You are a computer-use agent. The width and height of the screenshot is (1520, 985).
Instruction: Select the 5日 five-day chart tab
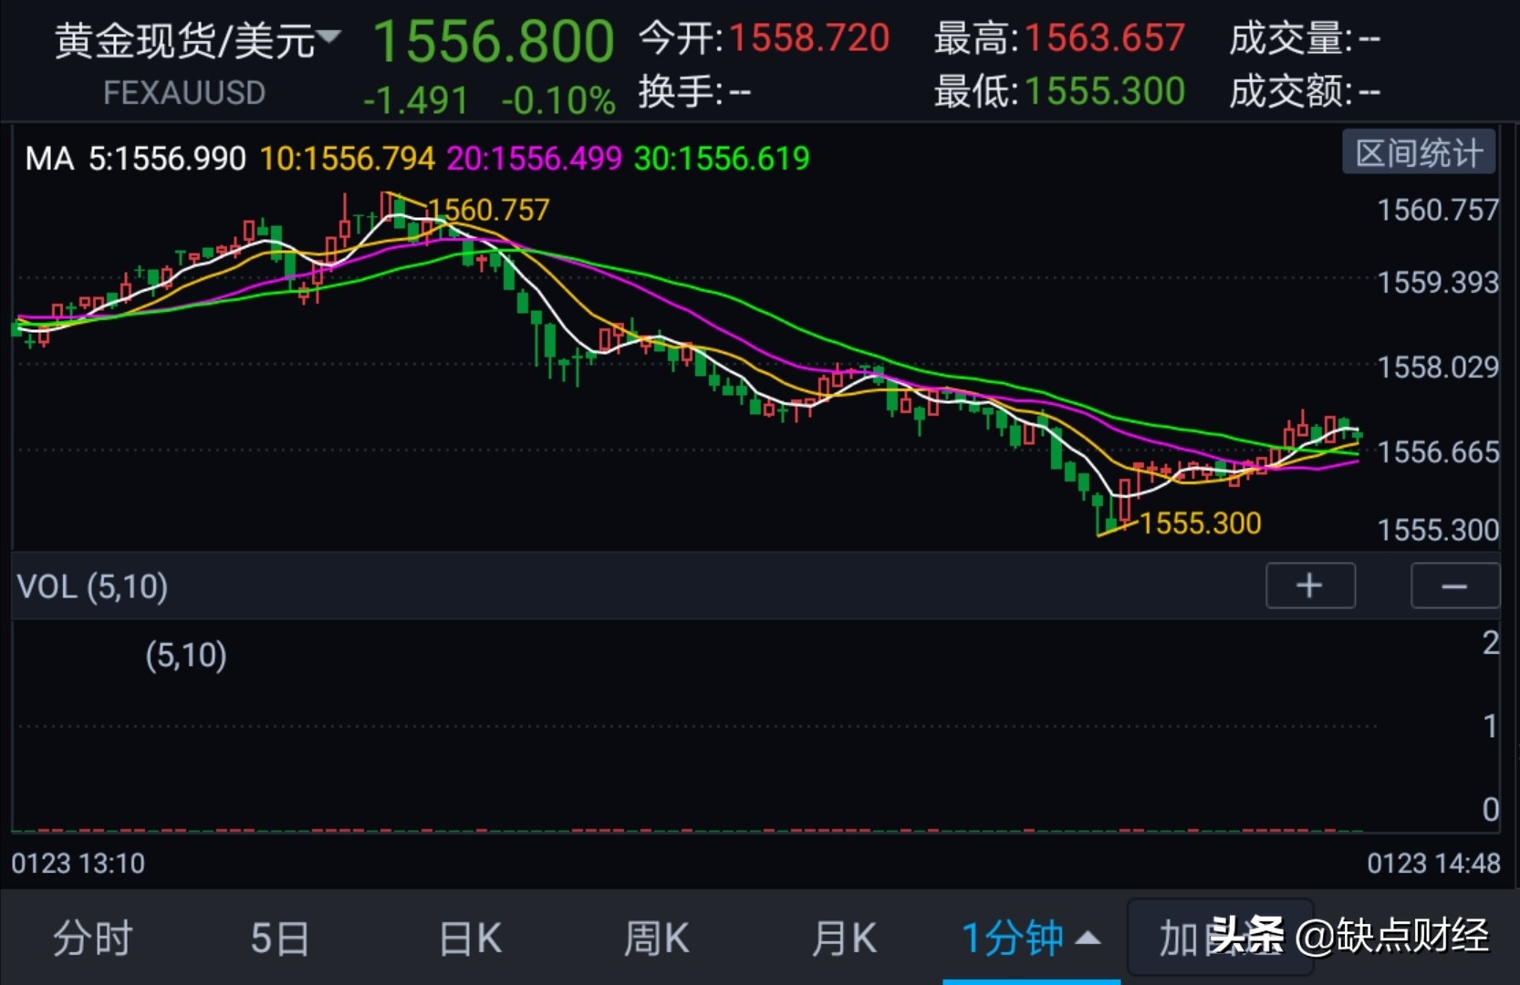pos(278,938)
